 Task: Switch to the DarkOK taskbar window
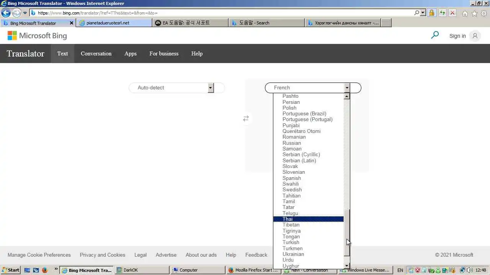point(142,270)
